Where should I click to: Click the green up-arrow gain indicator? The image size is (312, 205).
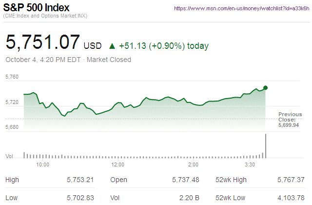tap(112, 46)
